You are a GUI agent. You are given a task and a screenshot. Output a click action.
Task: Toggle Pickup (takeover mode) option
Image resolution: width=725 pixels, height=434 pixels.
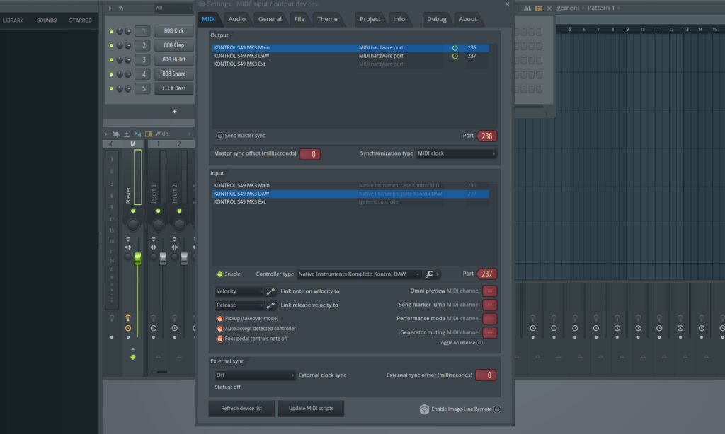click(220, 319)
